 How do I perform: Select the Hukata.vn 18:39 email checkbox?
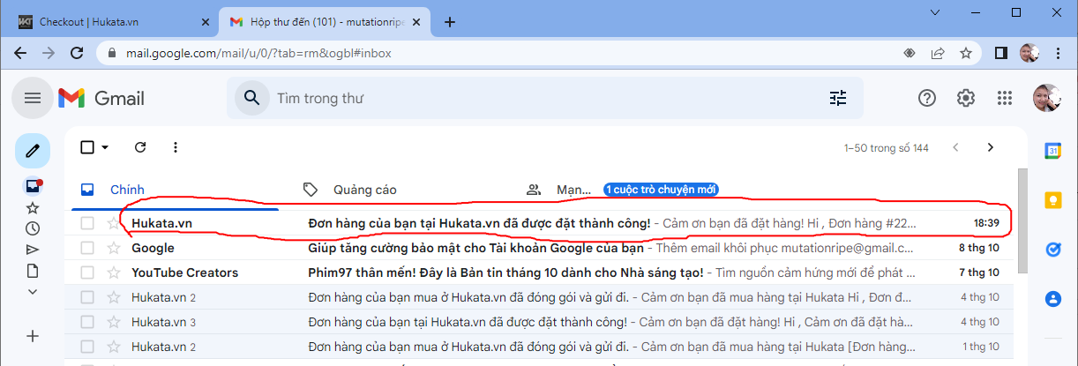pos(87,223)
